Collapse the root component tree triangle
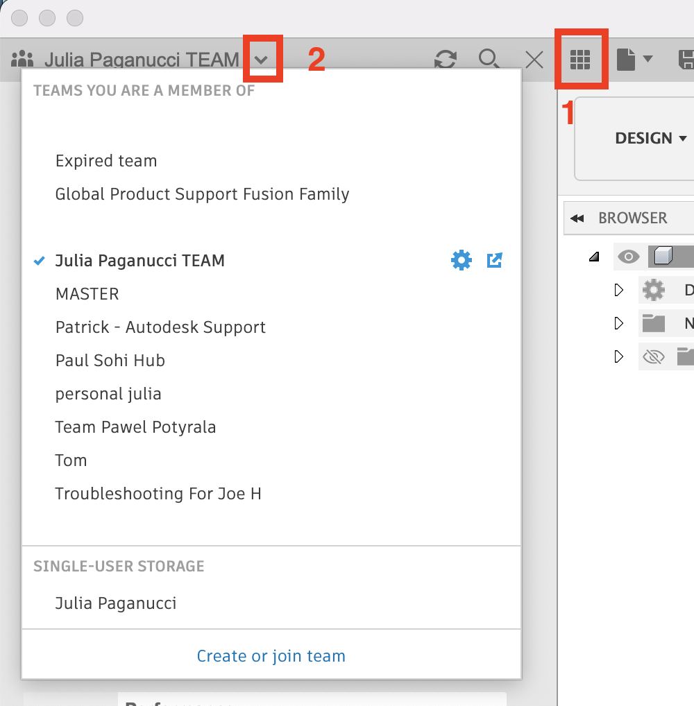Image resolution: width=694 pixels, height=706 pixels. coord(594,257)
